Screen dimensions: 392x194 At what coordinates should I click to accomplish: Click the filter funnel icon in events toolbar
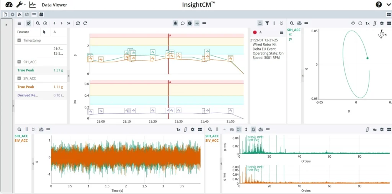(x=267, y=23)
